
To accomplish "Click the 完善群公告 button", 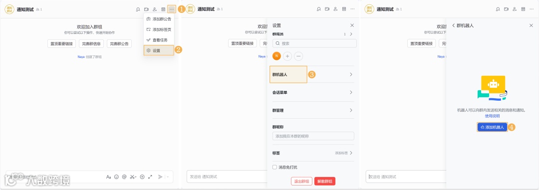I will tap(119, 43).
